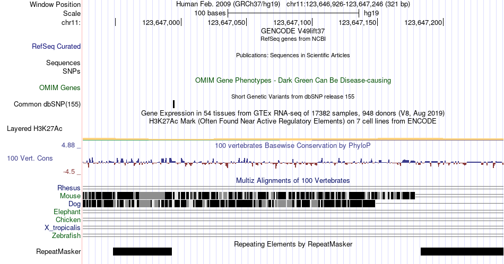This screenshot has width=504, height=264.
Task: Click the H3K27Ac yellow signal line
Action: 293,139
